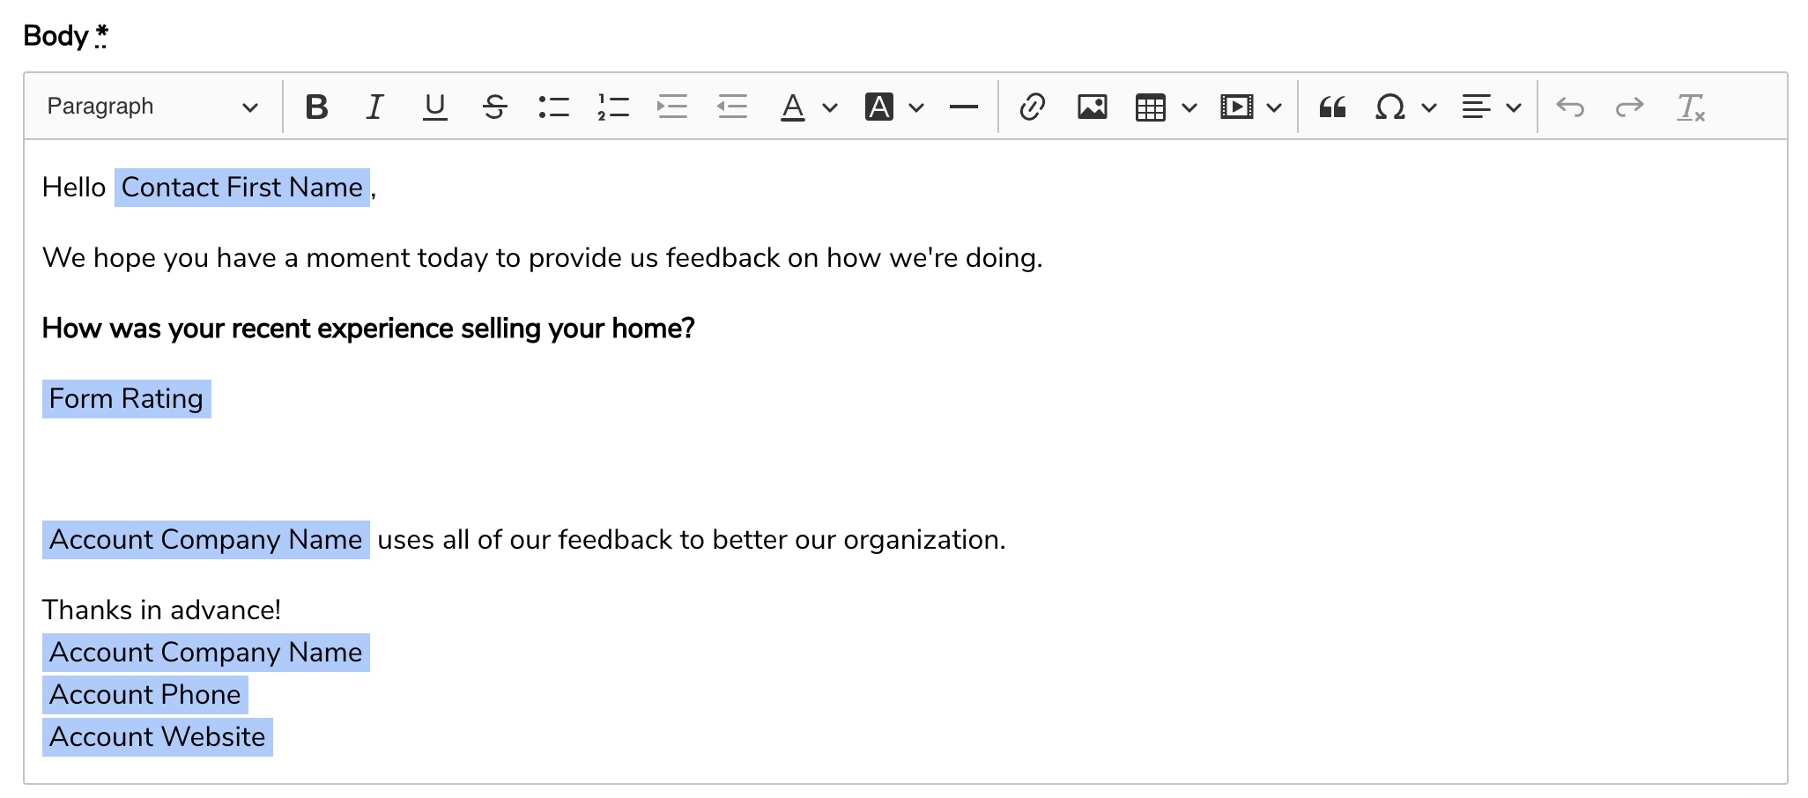Toggle underline formatting
1808x798 pixels.
(434, 107)
